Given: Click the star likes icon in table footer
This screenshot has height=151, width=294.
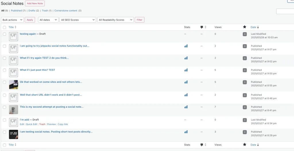Looking at the screenshot, I should 245,145.
